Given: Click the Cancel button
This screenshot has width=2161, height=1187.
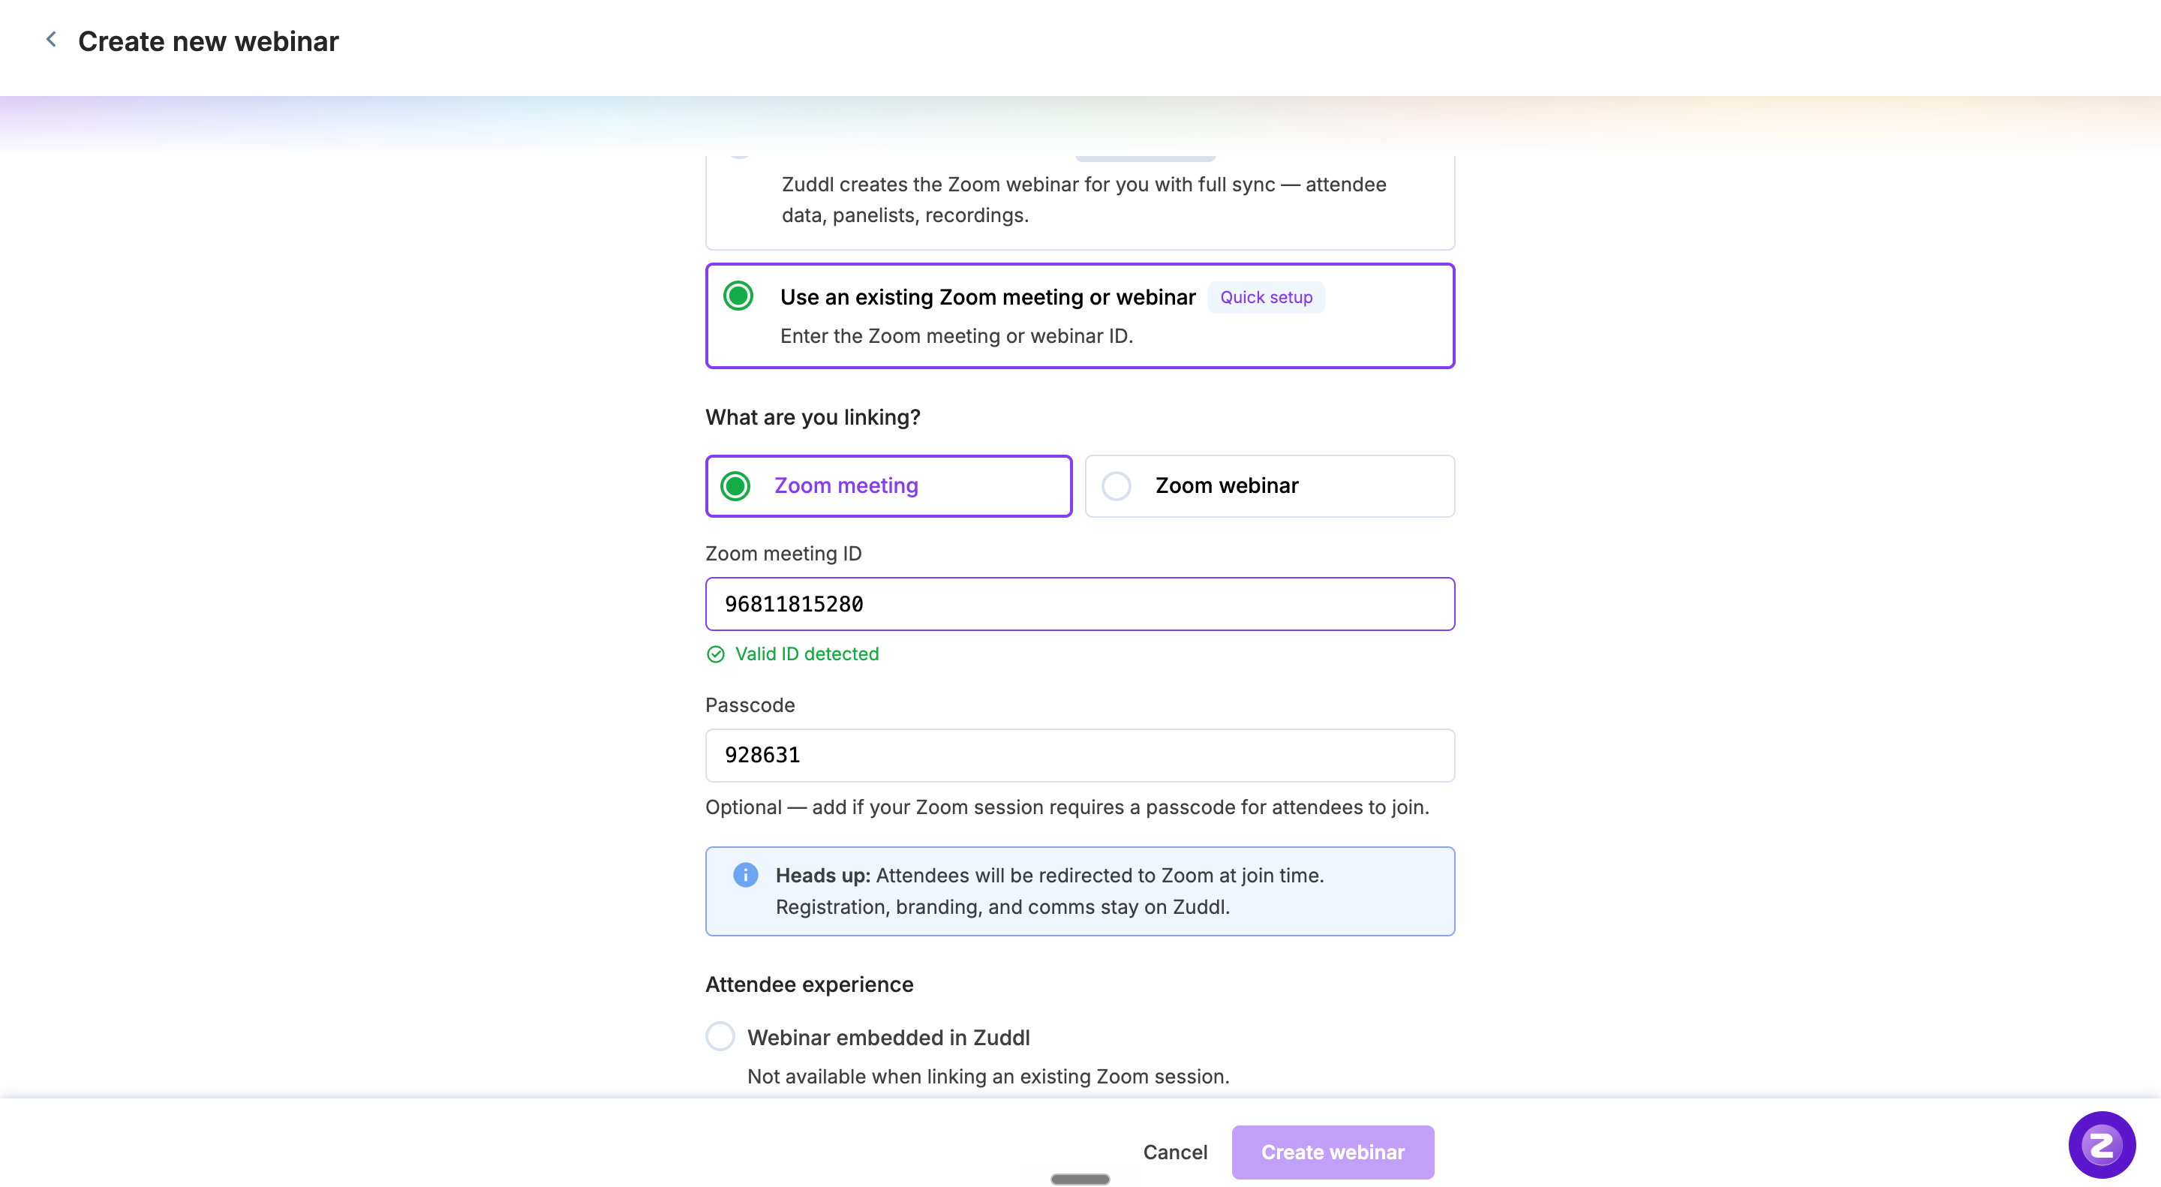Looking at the screenshot, I should 1174,1152.
